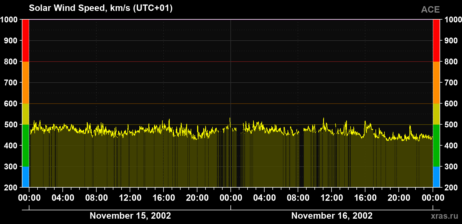Image resolution: width=462 pixels, height=224 pixels.
Task: Click the middle 00:00 midnight tick label
Action: click(231, 198)
